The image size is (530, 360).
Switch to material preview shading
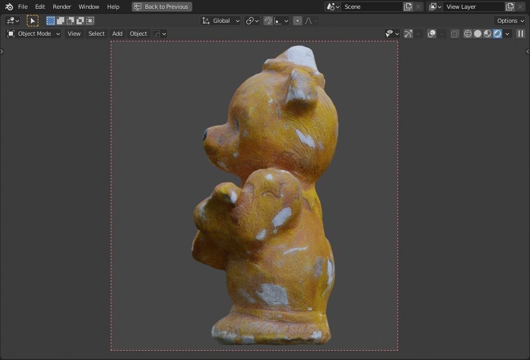tap(488, 34)
